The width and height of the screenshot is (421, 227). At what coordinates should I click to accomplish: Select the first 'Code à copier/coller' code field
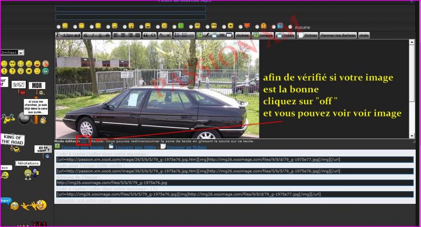tap(235, 160)
